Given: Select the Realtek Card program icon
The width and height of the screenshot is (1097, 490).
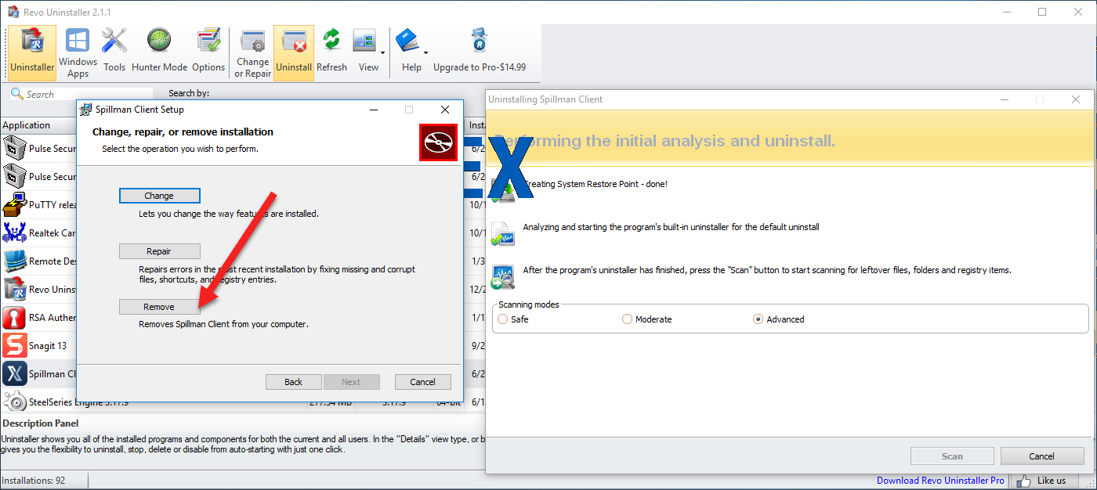Looking at the screenshot, I should coord(15,233).
